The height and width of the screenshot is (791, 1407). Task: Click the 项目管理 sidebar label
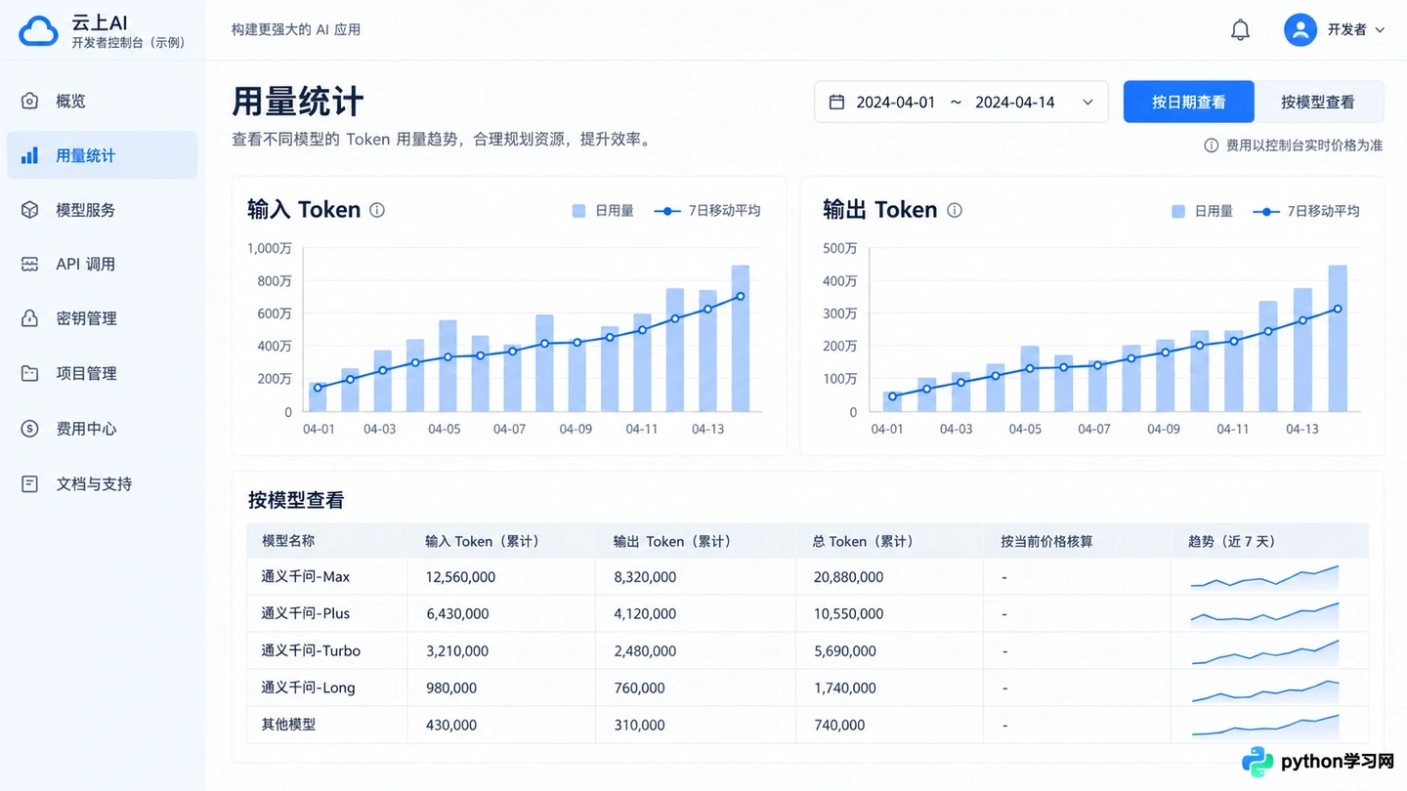click(86, 373)
